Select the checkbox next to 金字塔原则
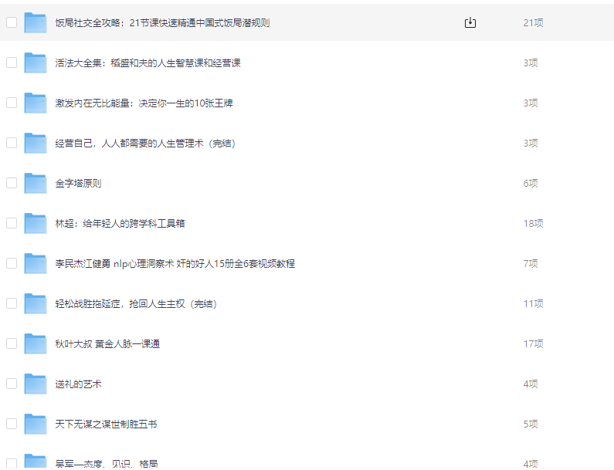 click(12, 184)
